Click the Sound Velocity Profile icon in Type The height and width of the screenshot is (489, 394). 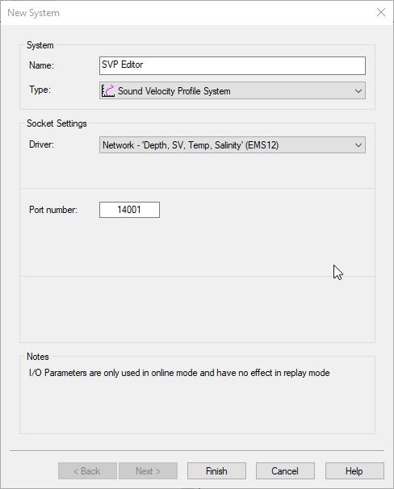(108, 90)
